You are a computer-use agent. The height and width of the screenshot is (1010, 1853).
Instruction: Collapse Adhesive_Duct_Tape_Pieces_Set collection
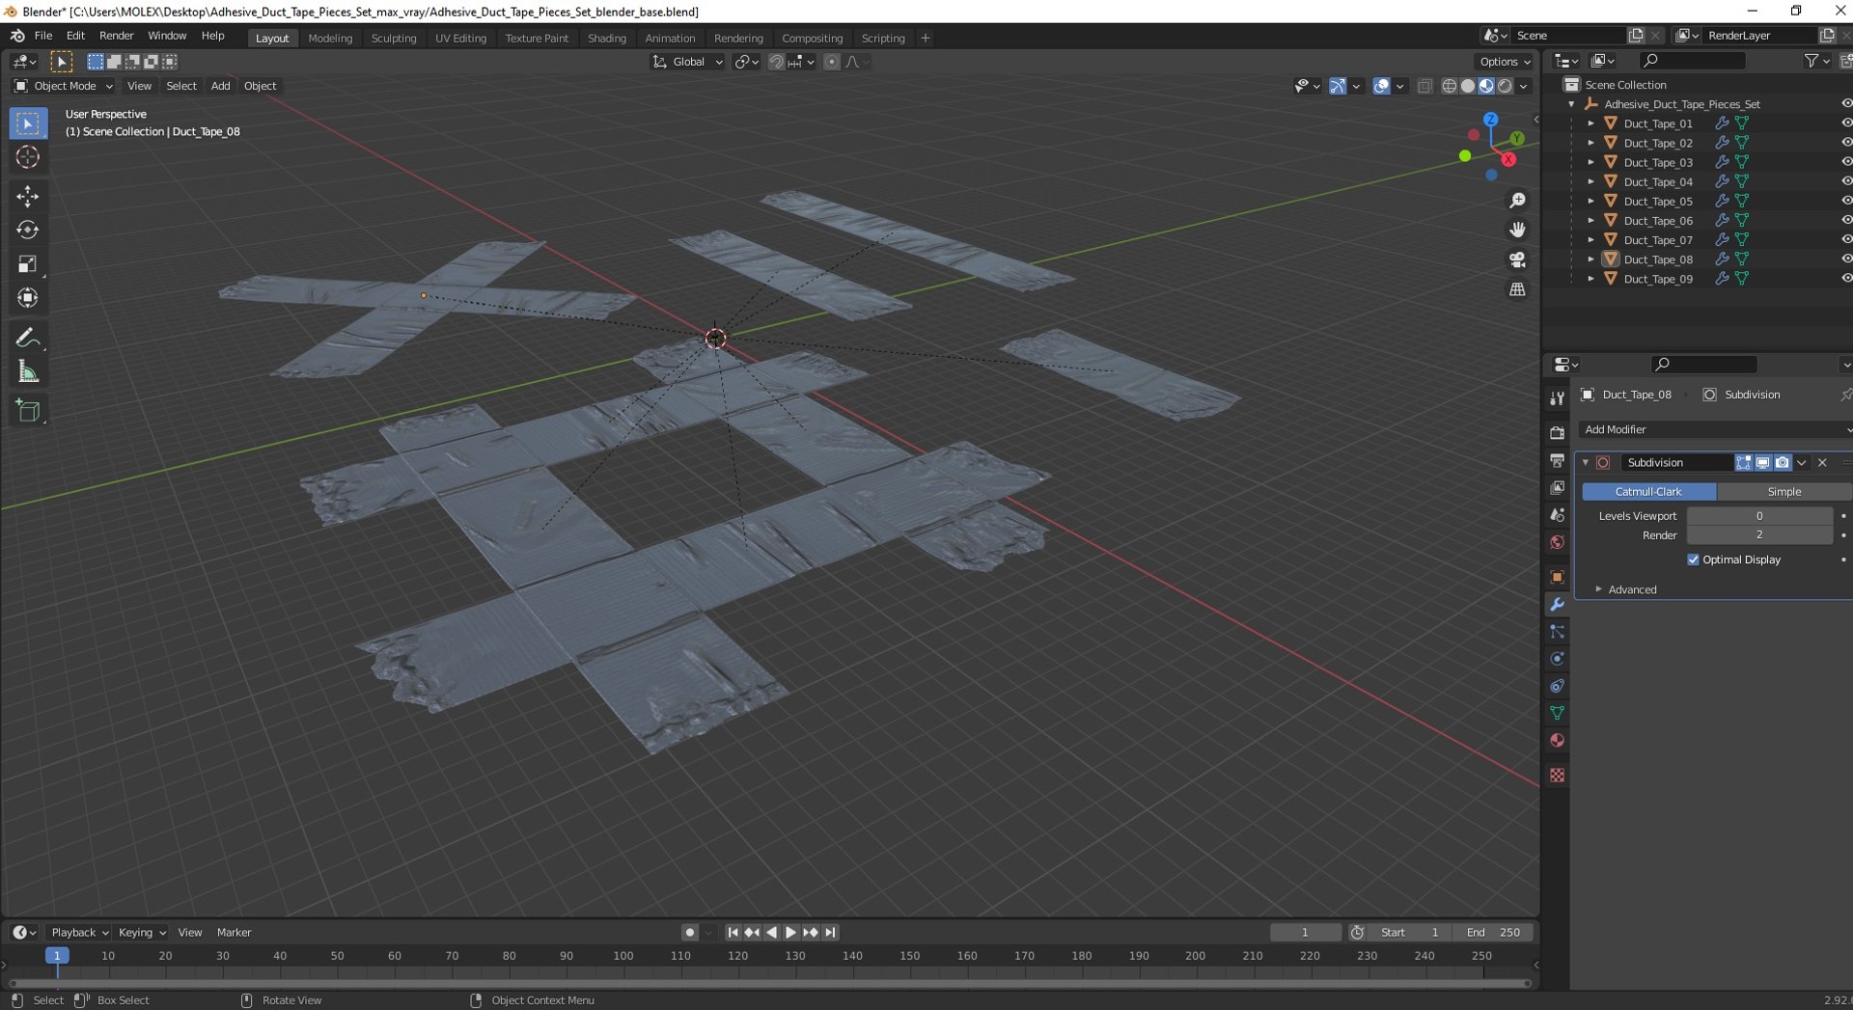1571,104
